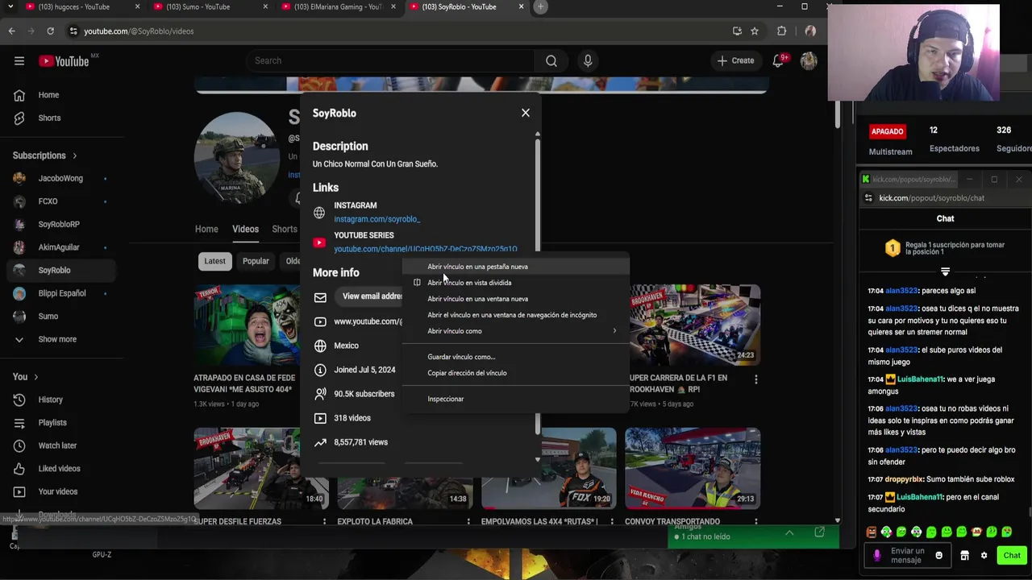This screenshot has width=1032, height=580.
Task: Click the YouTube logo
Action: pos(64,61)
